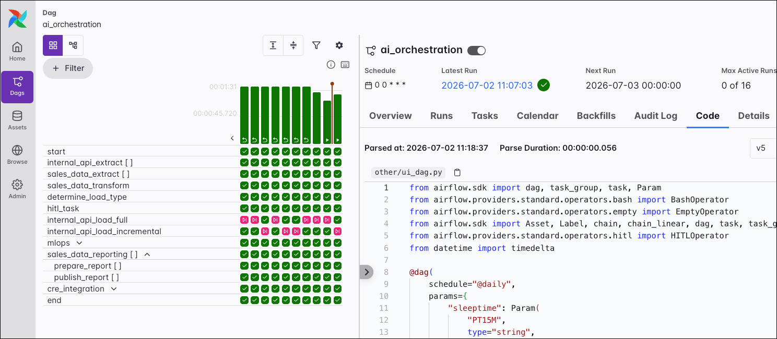Click the gray panel collapse arrow handle
Screen dimensions: 777x339
(x=367, y=272)
